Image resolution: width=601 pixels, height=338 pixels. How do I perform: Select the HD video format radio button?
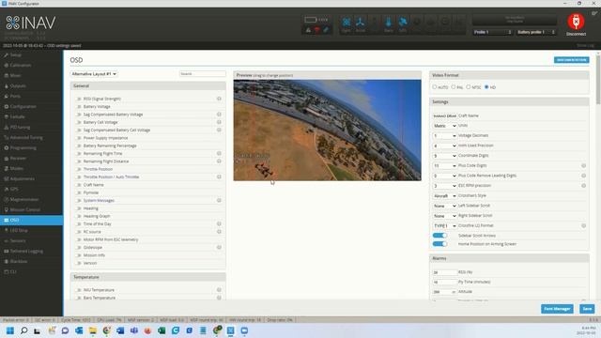(486, 87)
